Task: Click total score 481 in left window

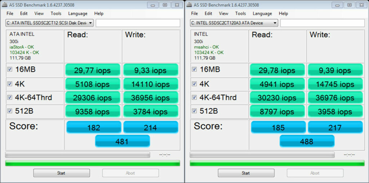Action: [123, 141]
